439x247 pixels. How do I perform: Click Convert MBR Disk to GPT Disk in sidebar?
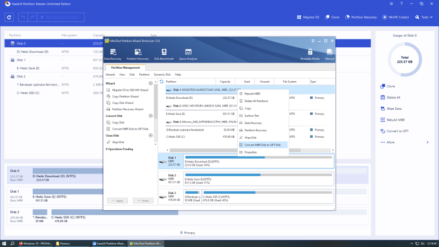[x=127, y=129]
